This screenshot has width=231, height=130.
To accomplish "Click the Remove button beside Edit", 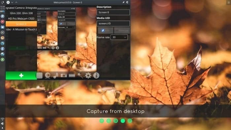I will (122, 30).
